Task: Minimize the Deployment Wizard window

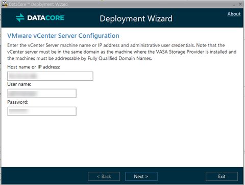Action: tap(234, 5)
